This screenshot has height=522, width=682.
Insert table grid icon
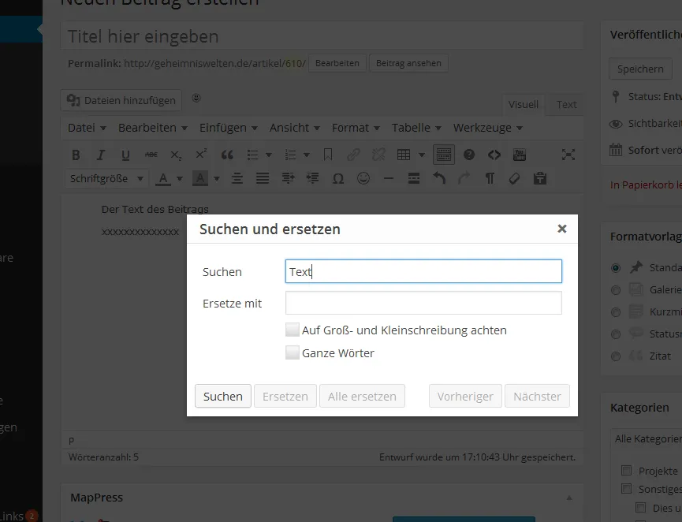click(x=404, y=155)
